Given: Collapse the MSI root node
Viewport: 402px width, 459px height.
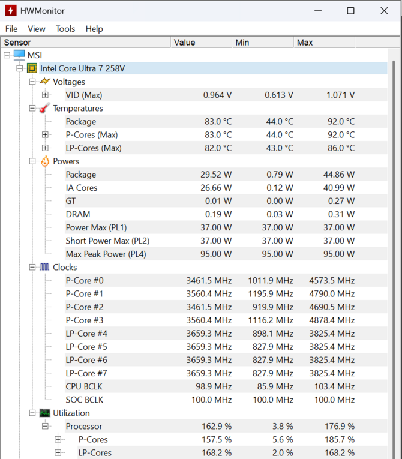Looking at the screenshot, I should (x=7, y=55).
